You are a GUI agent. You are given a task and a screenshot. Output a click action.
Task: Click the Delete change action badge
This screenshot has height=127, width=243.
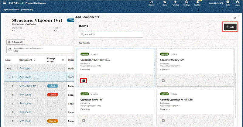tap(53, 95)
